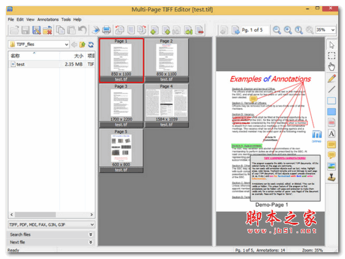The height and width of the screenshot is (259, 345).
Task: Click the Scan icon
Action: tap(95, 30)
